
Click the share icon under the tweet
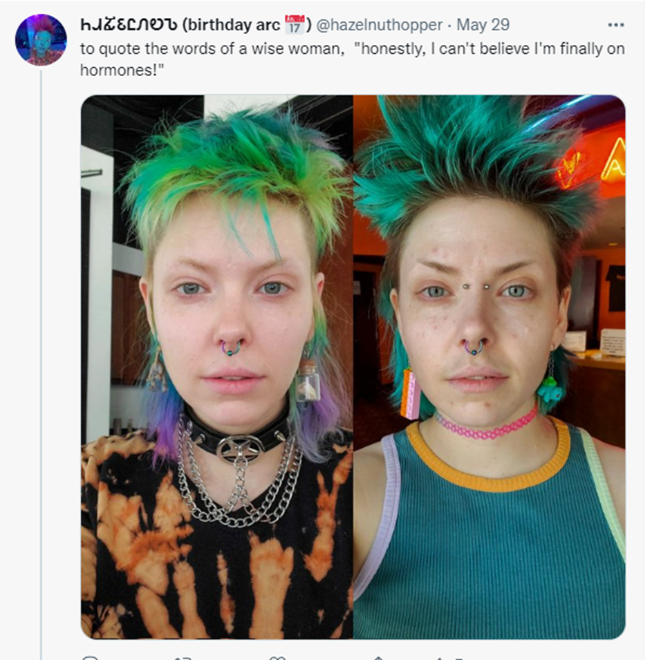(x=379, y=657)
